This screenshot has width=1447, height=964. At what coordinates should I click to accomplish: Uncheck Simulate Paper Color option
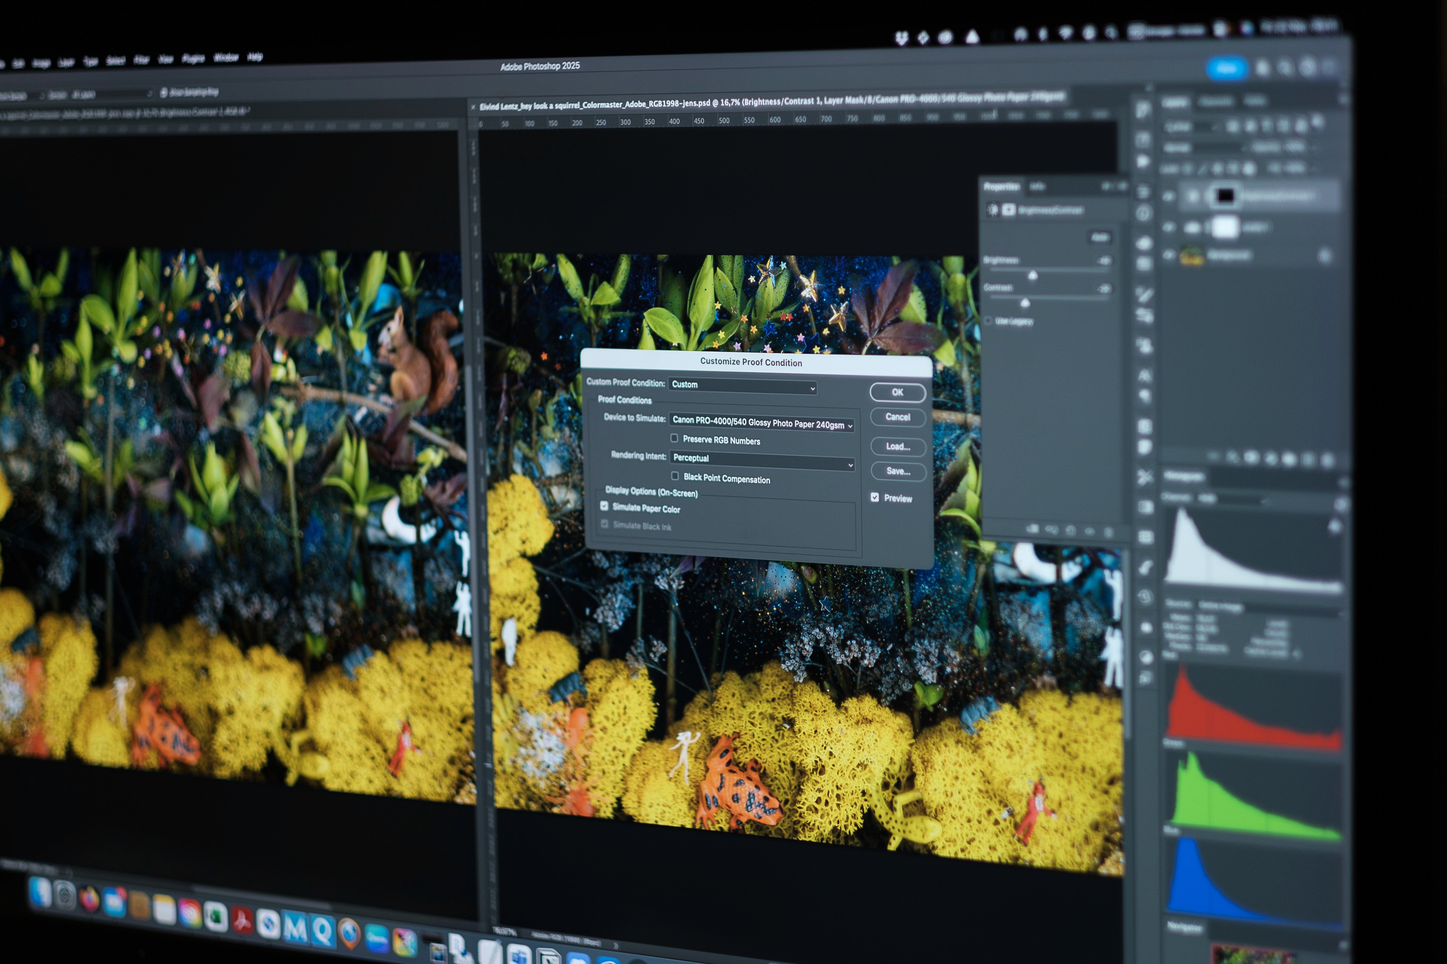pyautogui.click(x=604, y=506)
